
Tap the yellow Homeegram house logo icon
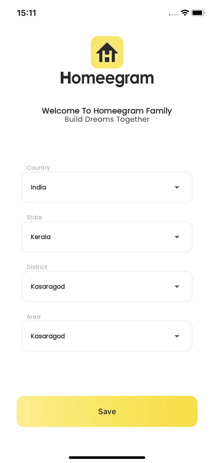(x=107, y=52)
